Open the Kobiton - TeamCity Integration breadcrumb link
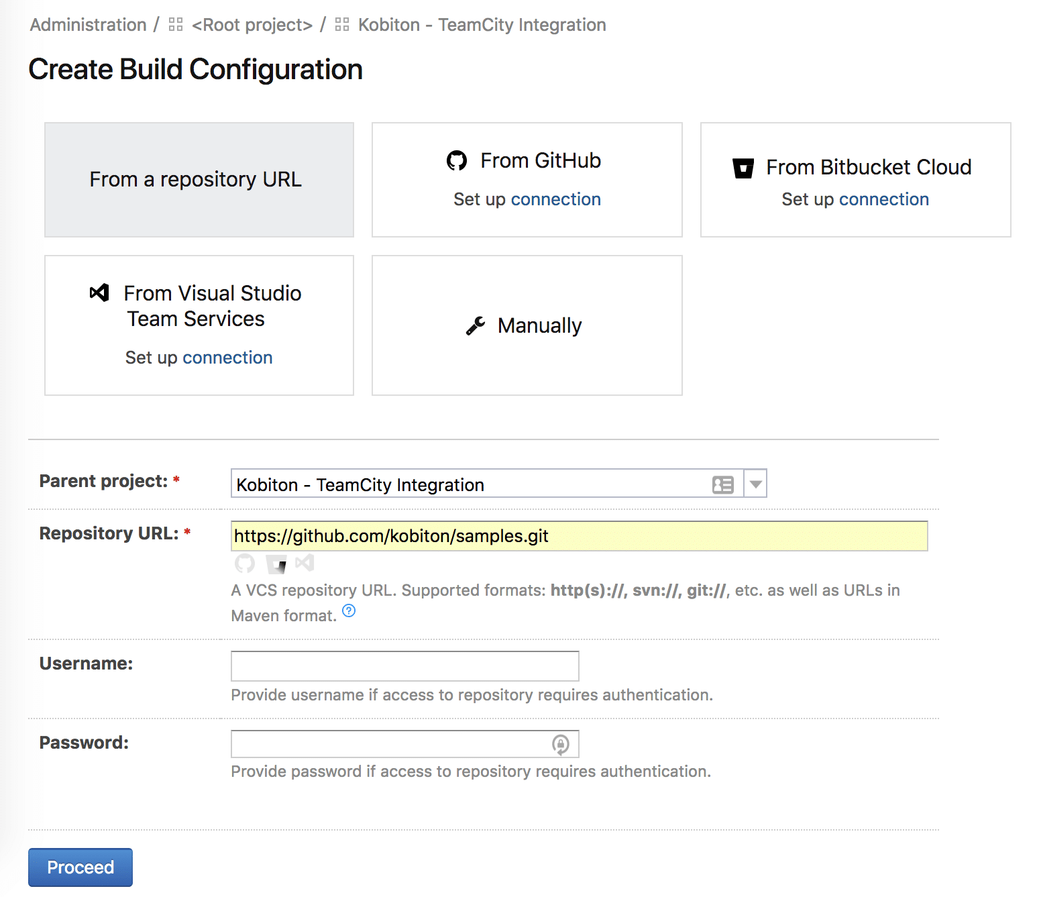The image size is (1037, 903). coord(482,25)
